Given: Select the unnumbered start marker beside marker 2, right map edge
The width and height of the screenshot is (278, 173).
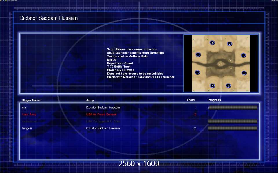Looking at the screenshot, I should pyautogui.click(x=244, y=73).
